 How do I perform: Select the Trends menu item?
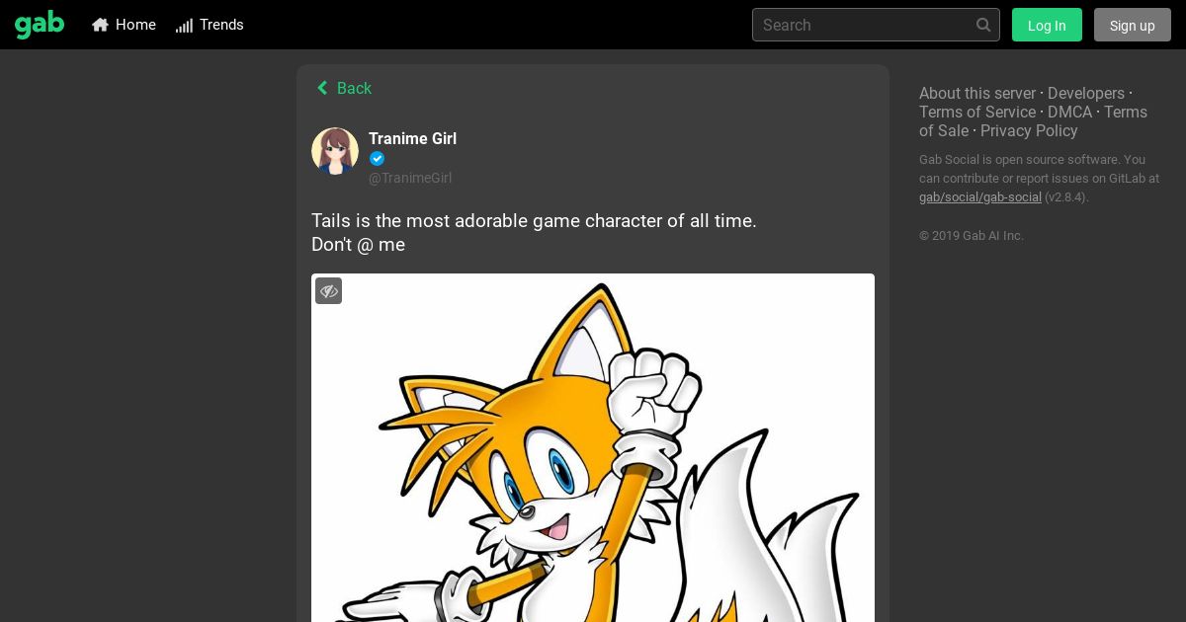[210, 25]
